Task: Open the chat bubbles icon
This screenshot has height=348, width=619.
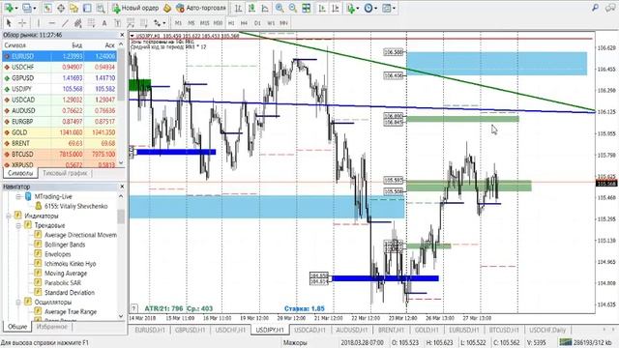Action: [610, 8]
